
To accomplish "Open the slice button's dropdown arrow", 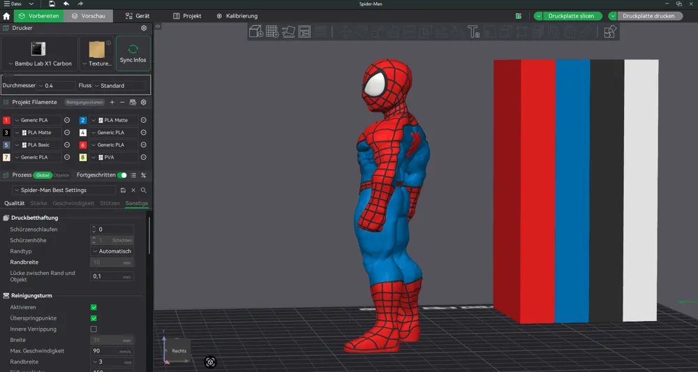I will 538,16.
